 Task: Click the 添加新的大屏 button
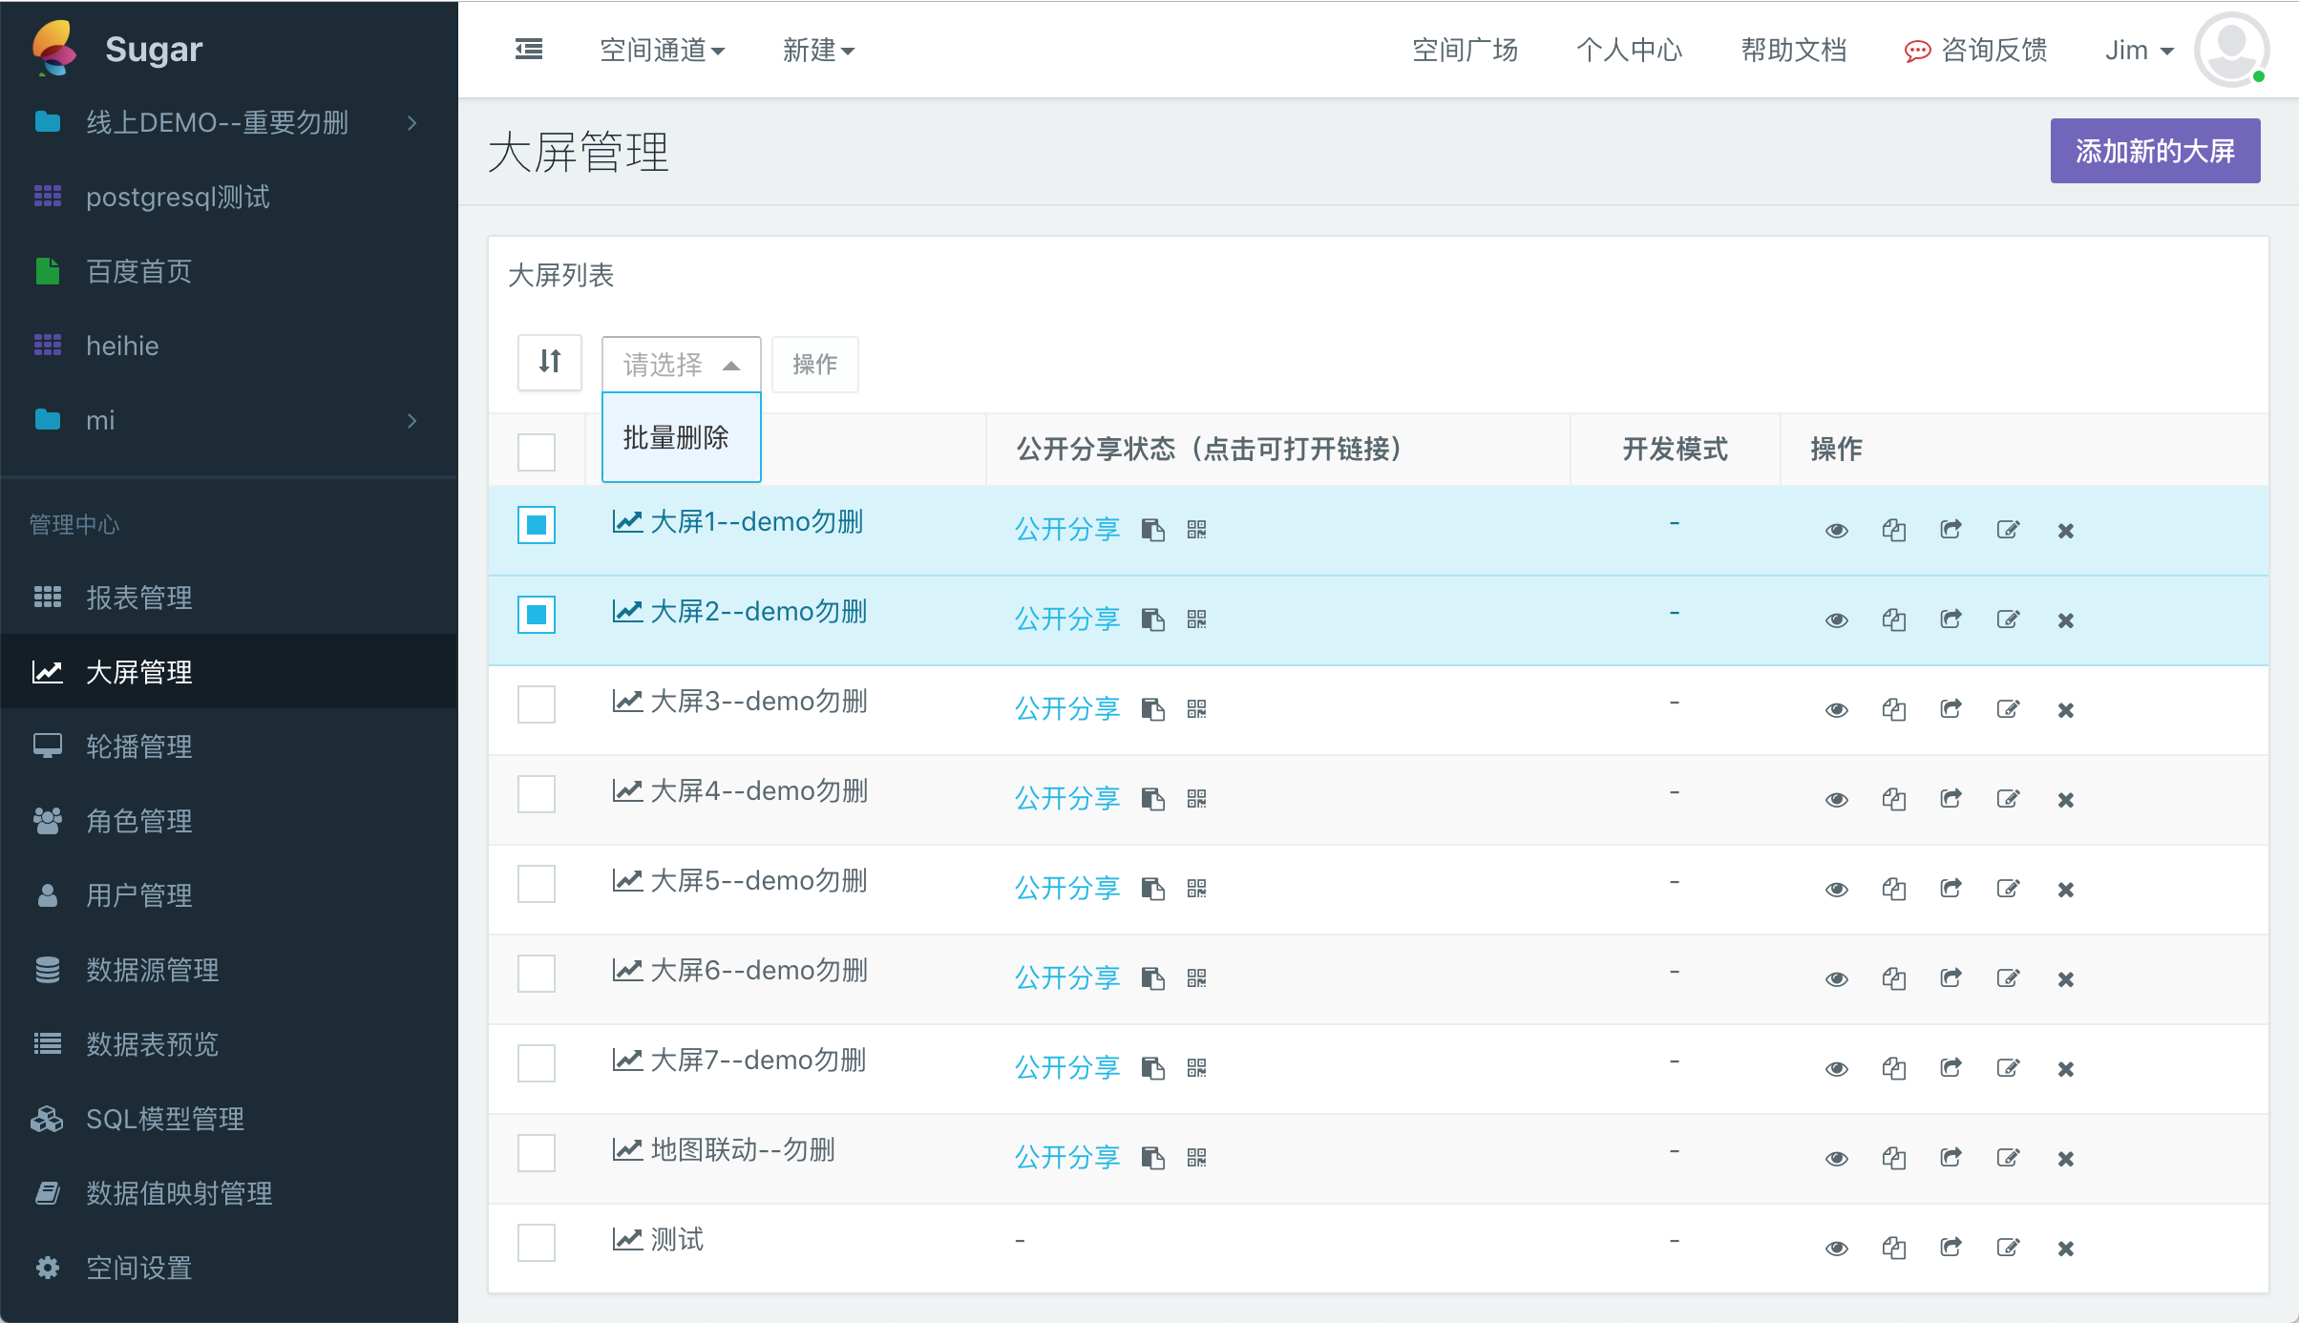[x=2155, y=151]
